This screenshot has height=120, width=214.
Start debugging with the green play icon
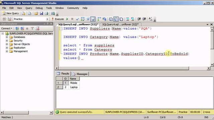[x=67, y=19]
